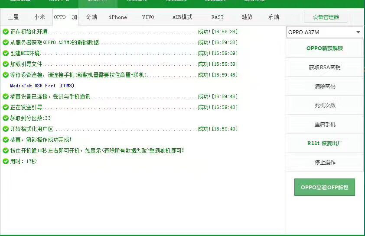The width and height of the screenshot is (365, 236).
Task: Click the 用时: 17秒 text
Action: click(23, 161)
